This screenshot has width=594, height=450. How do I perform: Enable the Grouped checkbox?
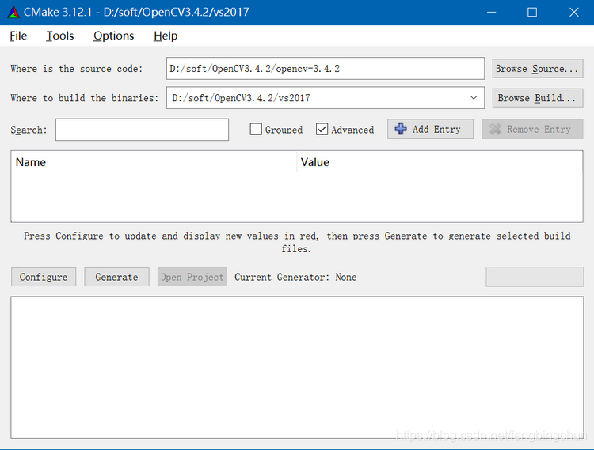pyautogui.click(x=256, y=130)
